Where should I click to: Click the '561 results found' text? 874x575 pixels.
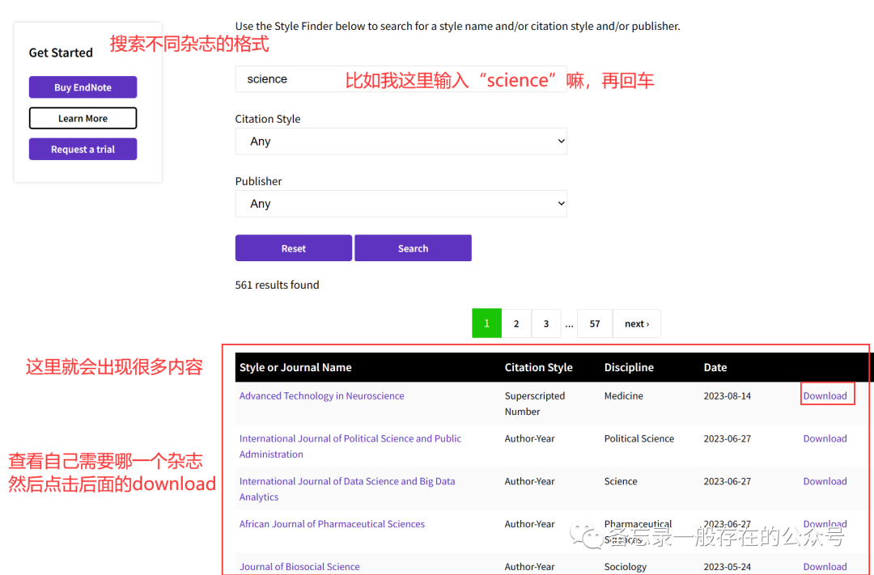tap(277, 285)
